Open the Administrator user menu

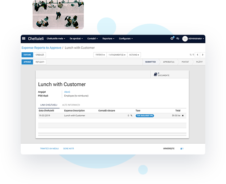point(193,39)
